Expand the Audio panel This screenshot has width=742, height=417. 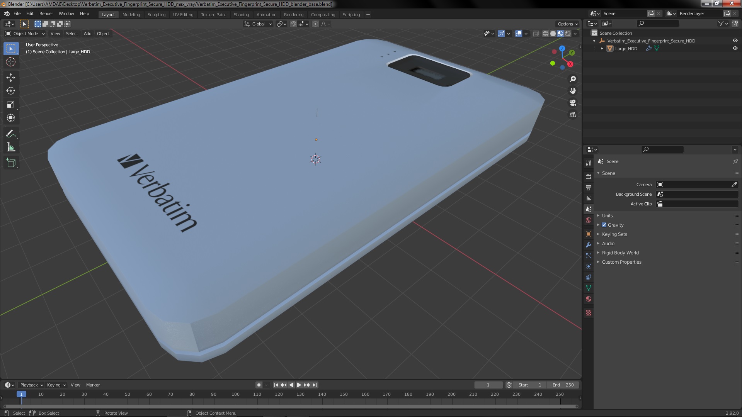608,243
